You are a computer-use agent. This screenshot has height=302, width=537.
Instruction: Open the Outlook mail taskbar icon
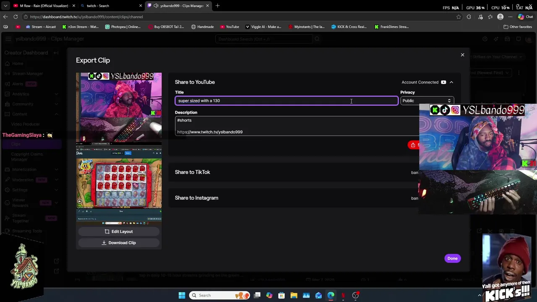(318, 295)
